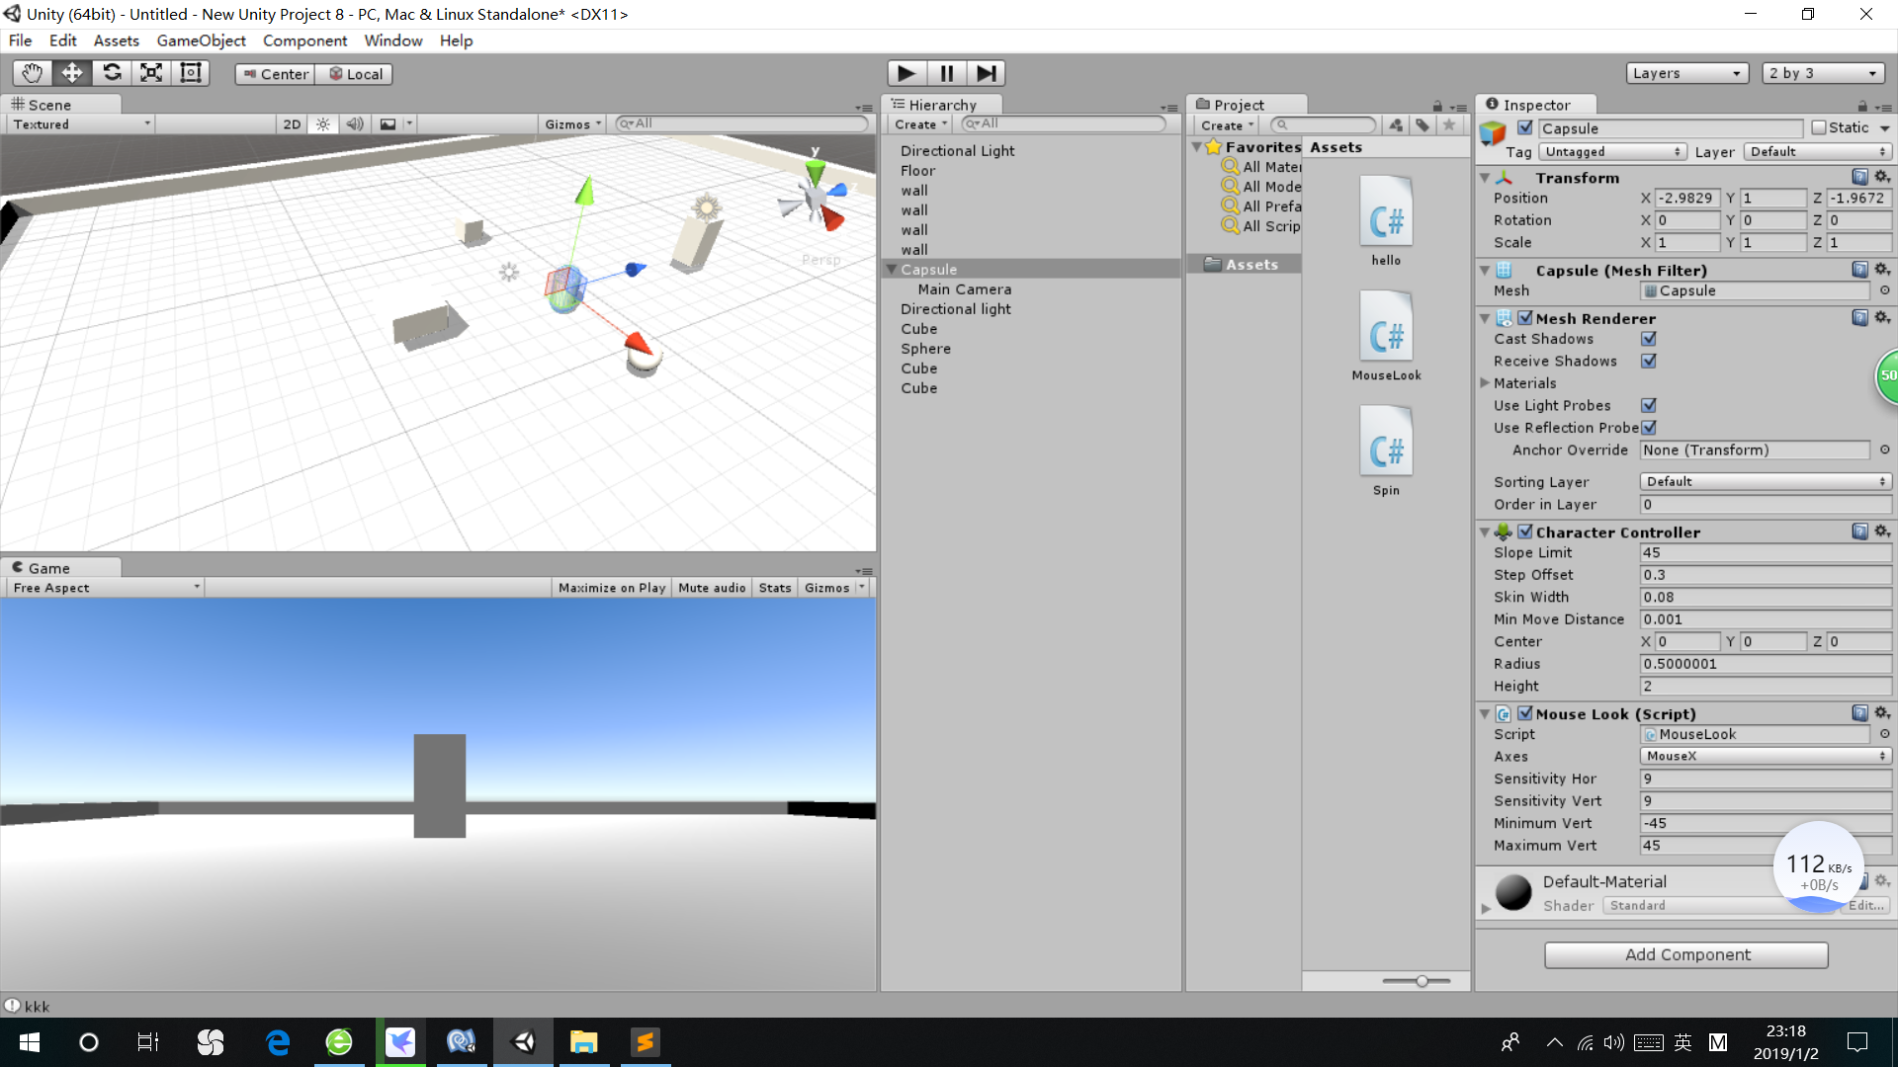Toggle the Static checkbox for Capsule

[x=1818, y=127]
